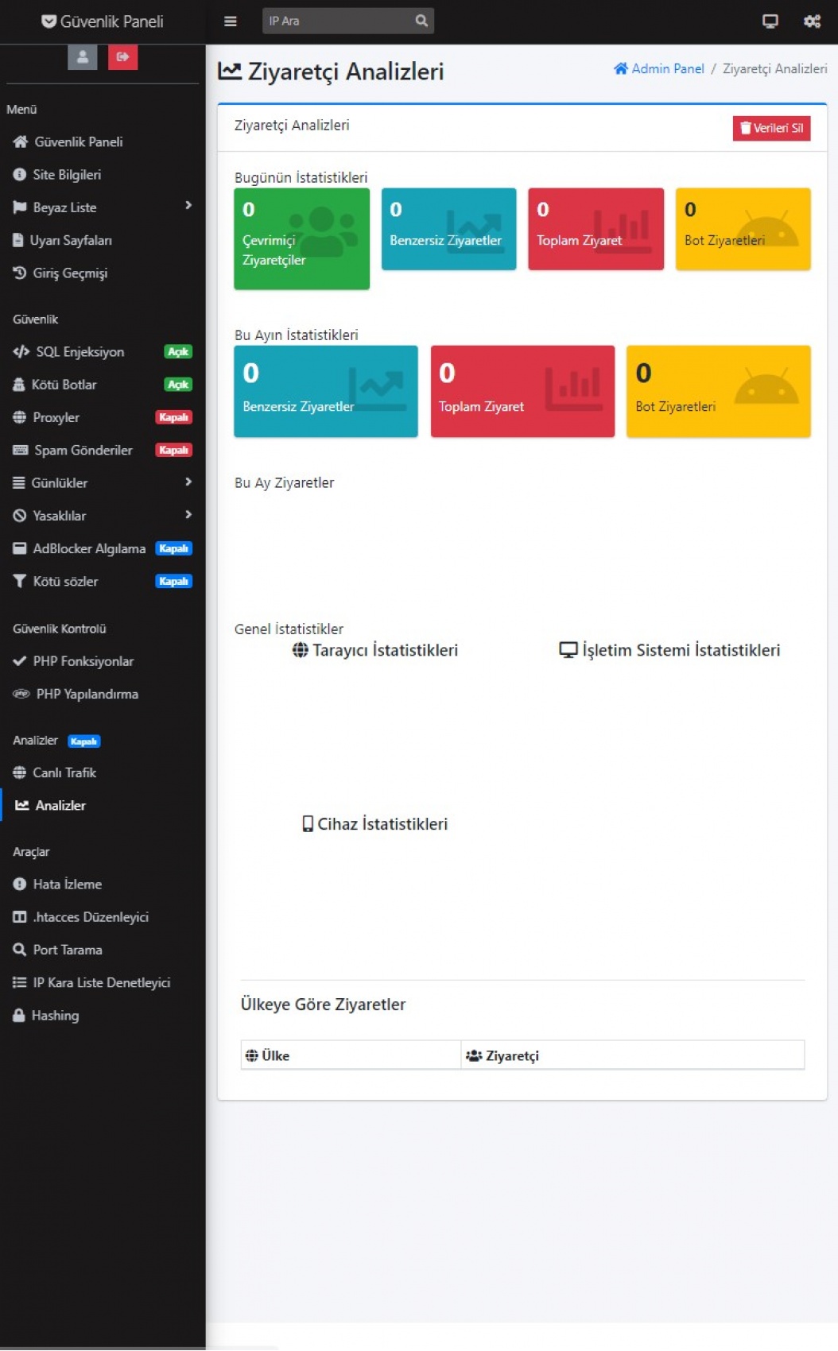Toggle the Analizler section Kapalı badge
The image size is (838, 1351).
[x=83, y=741]
